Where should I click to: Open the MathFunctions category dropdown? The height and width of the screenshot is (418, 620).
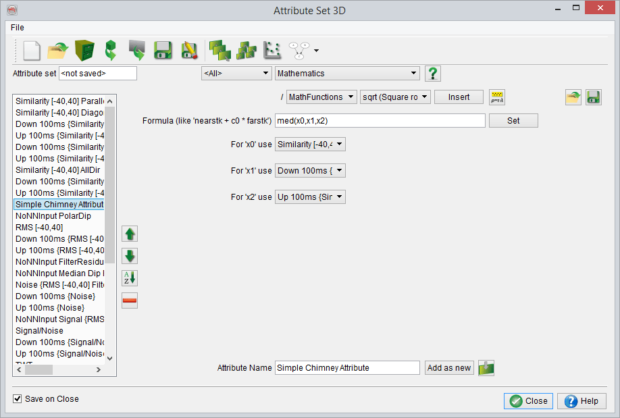tap(321, 97)
